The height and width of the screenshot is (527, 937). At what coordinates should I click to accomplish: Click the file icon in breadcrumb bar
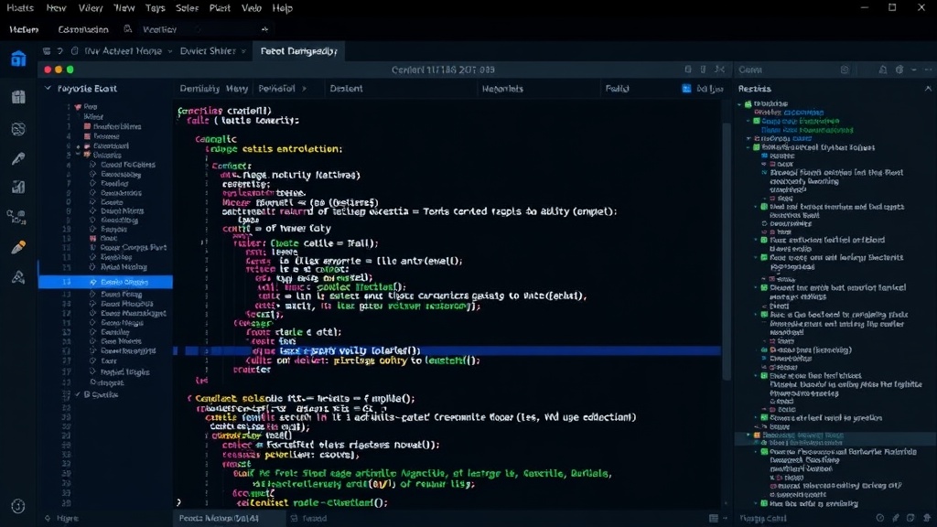point(74,51)
